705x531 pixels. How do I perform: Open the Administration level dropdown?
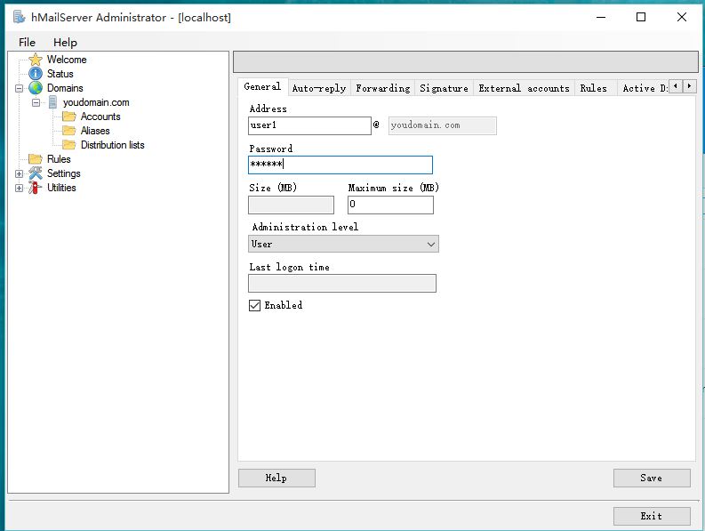coord(343,244)
